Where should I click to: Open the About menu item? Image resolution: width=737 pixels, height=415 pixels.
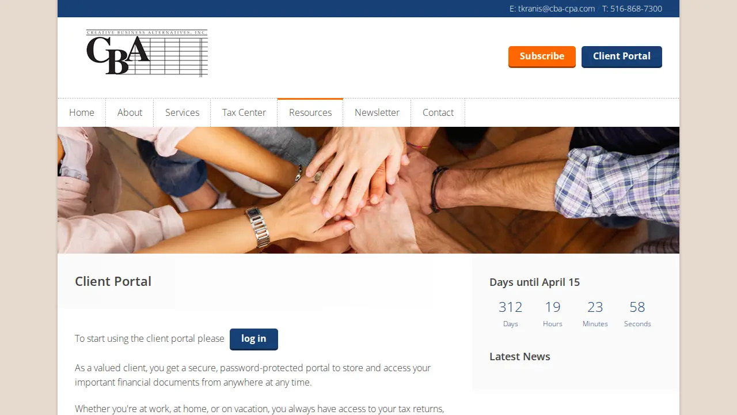pyautogui.click(x=130, y=112)
